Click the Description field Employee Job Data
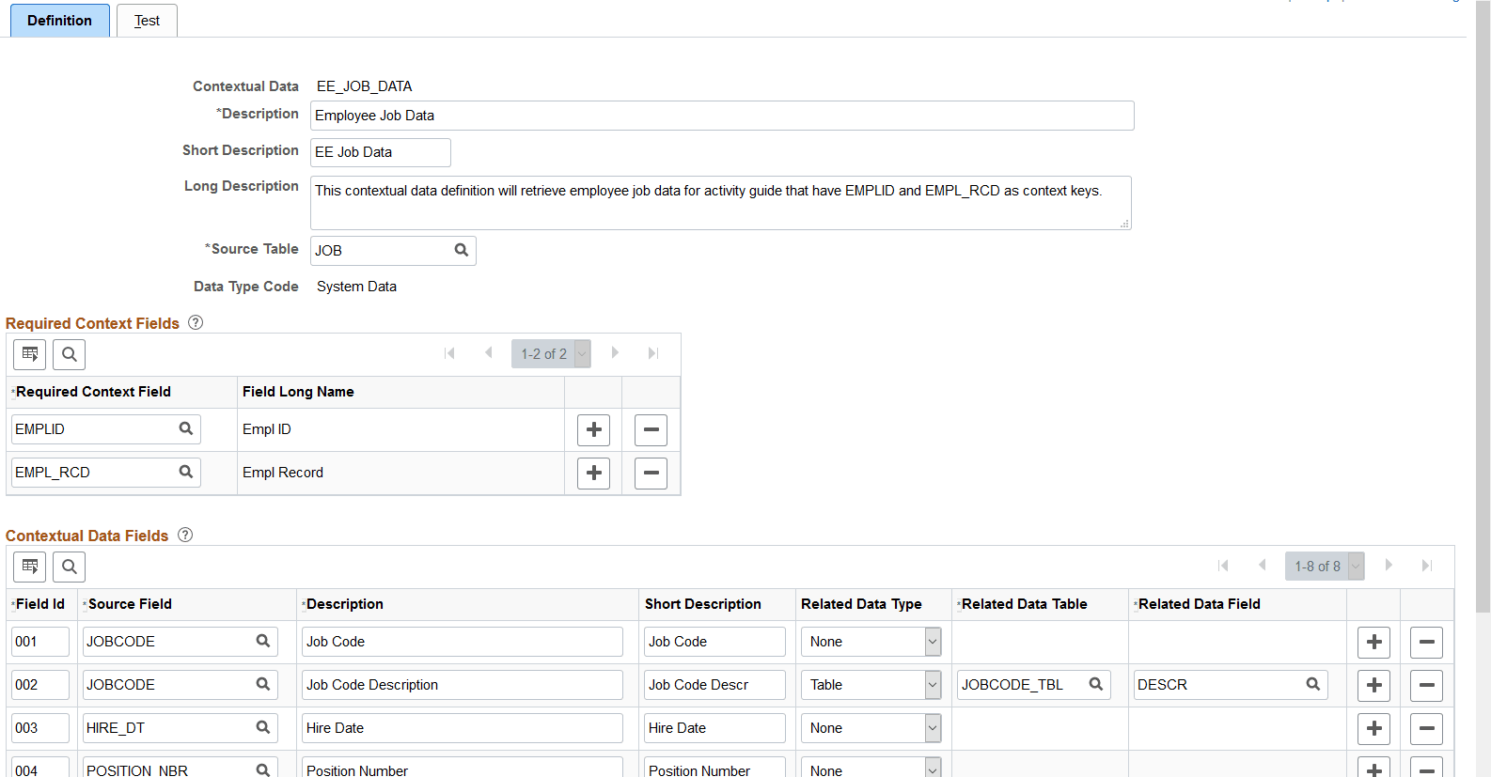This screenshot has height=777, width=1491. [x=722, y=116]
